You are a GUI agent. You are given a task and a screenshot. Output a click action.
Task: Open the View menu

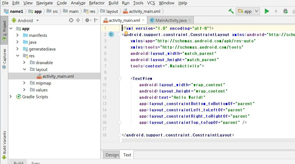(28, 3)
